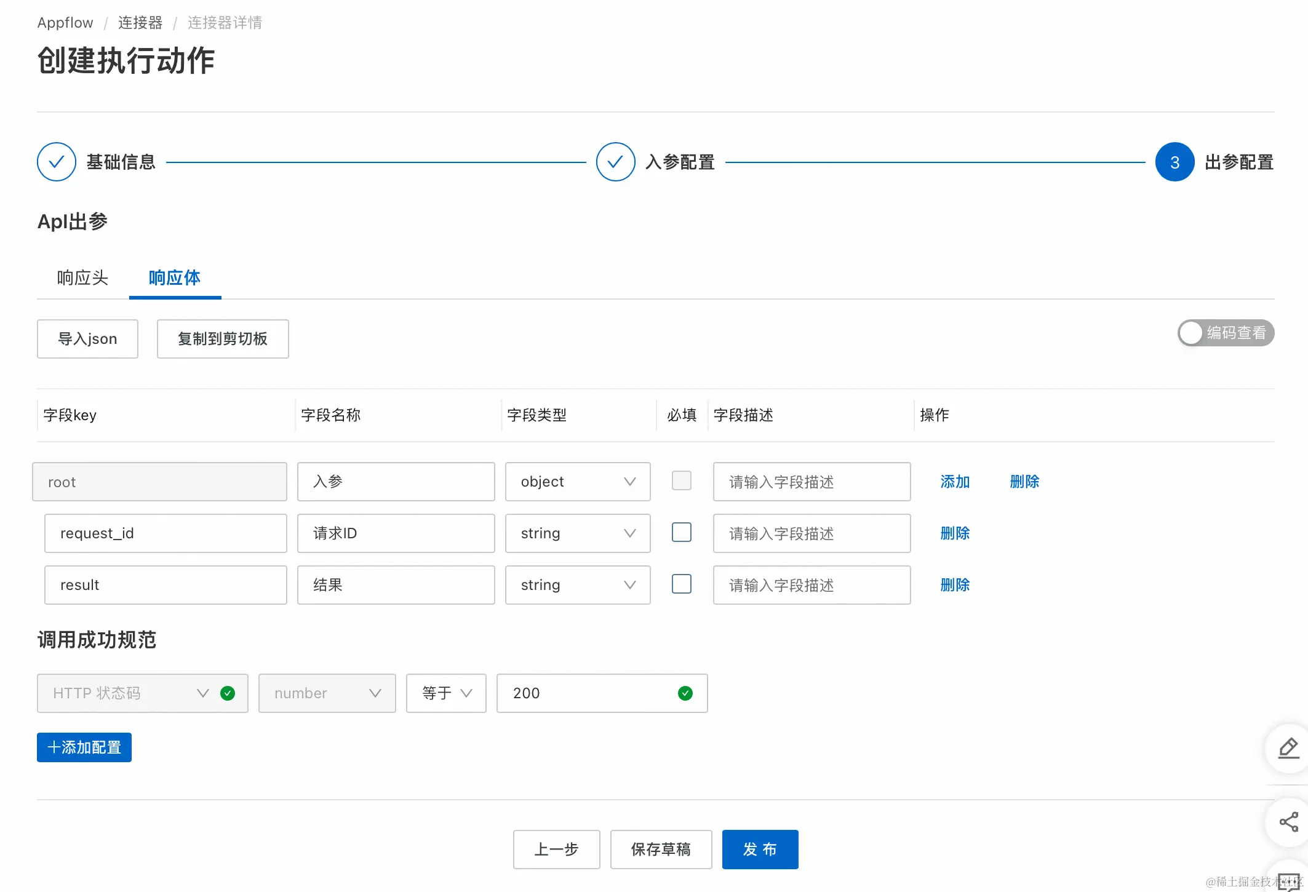Viewport: 1308px width, 892px height.
Task: Click the 导入json button
Action: click(x=87, y=339)
